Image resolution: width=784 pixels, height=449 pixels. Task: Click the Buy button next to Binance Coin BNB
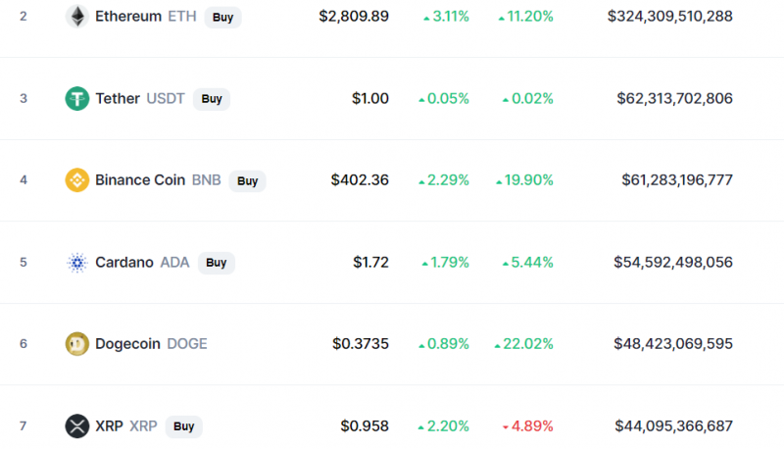tap(248, 180)
